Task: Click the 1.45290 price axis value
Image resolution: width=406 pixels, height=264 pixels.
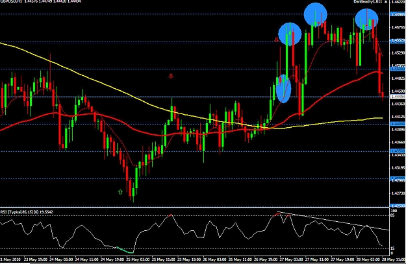Action: pos(398,53)
